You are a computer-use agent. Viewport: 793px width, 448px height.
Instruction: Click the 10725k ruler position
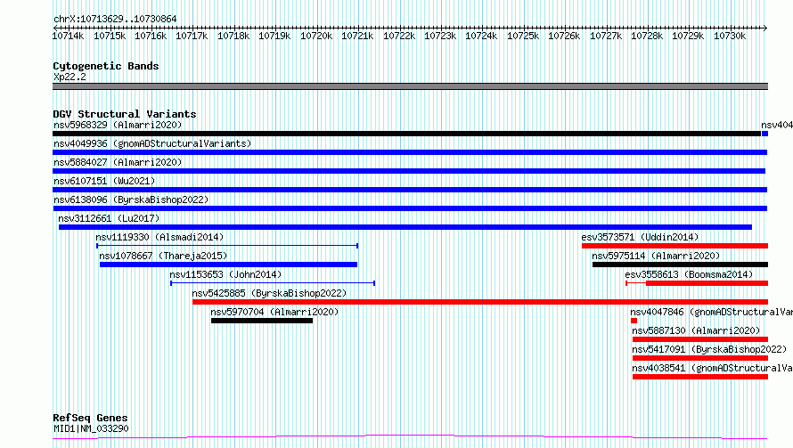click(523, 36)
